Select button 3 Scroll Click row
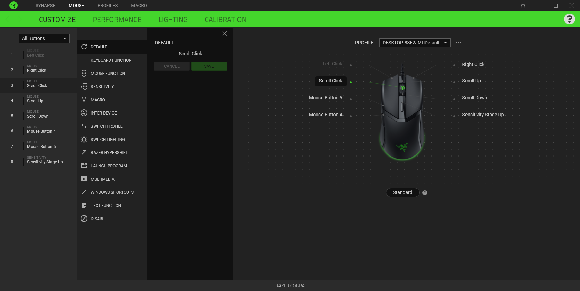The width and height of the screenshot is (580, 291). click(x=39, y=85)
